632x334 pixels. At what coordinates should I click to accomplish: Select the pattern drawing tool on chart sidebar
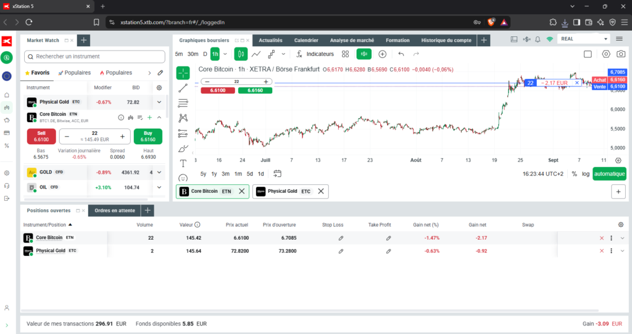183,118
